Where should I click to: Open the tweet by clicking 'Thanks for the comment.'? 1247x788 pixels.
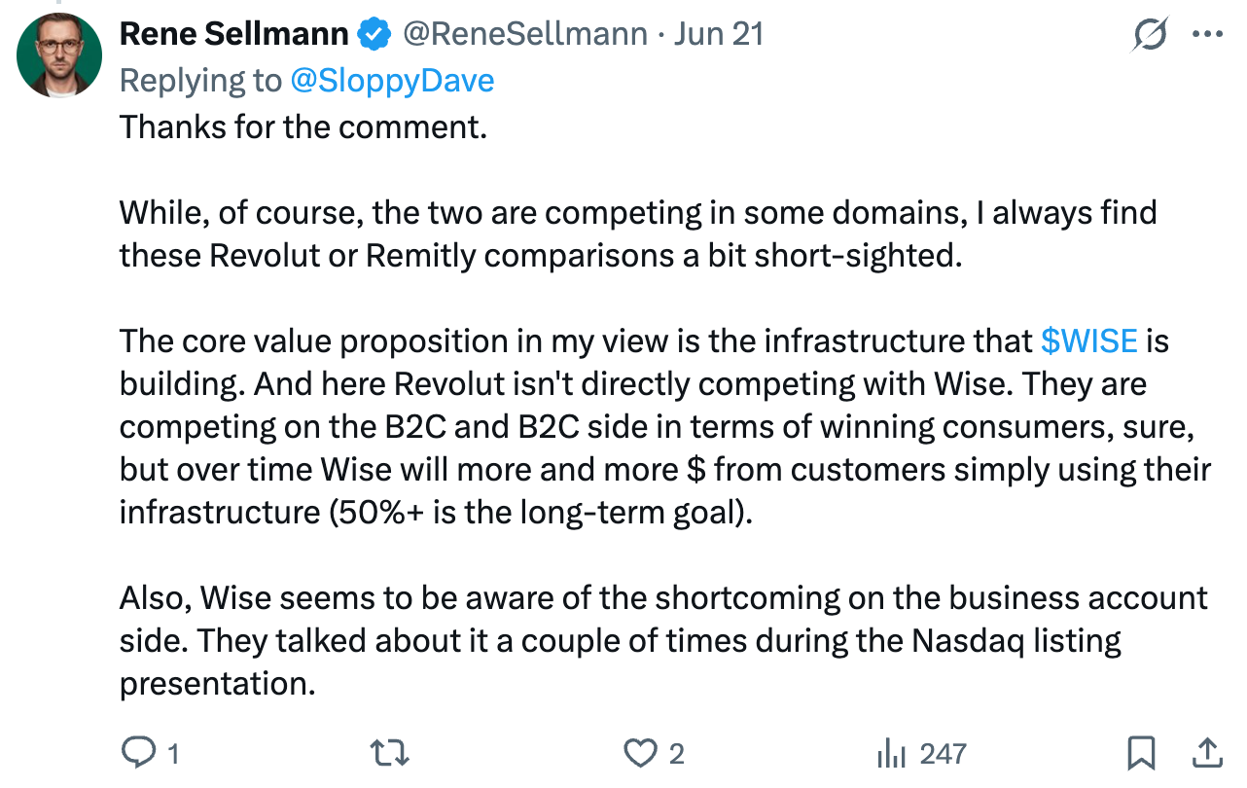click(303, 126)
